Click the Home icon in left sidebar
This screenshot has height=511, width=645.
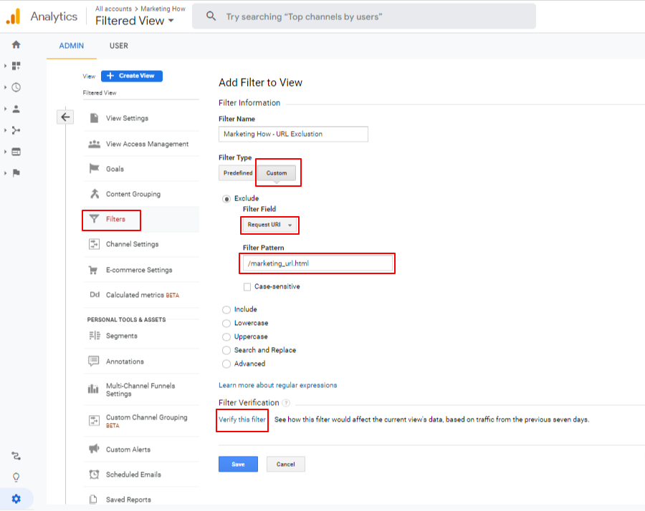point(16,44)
